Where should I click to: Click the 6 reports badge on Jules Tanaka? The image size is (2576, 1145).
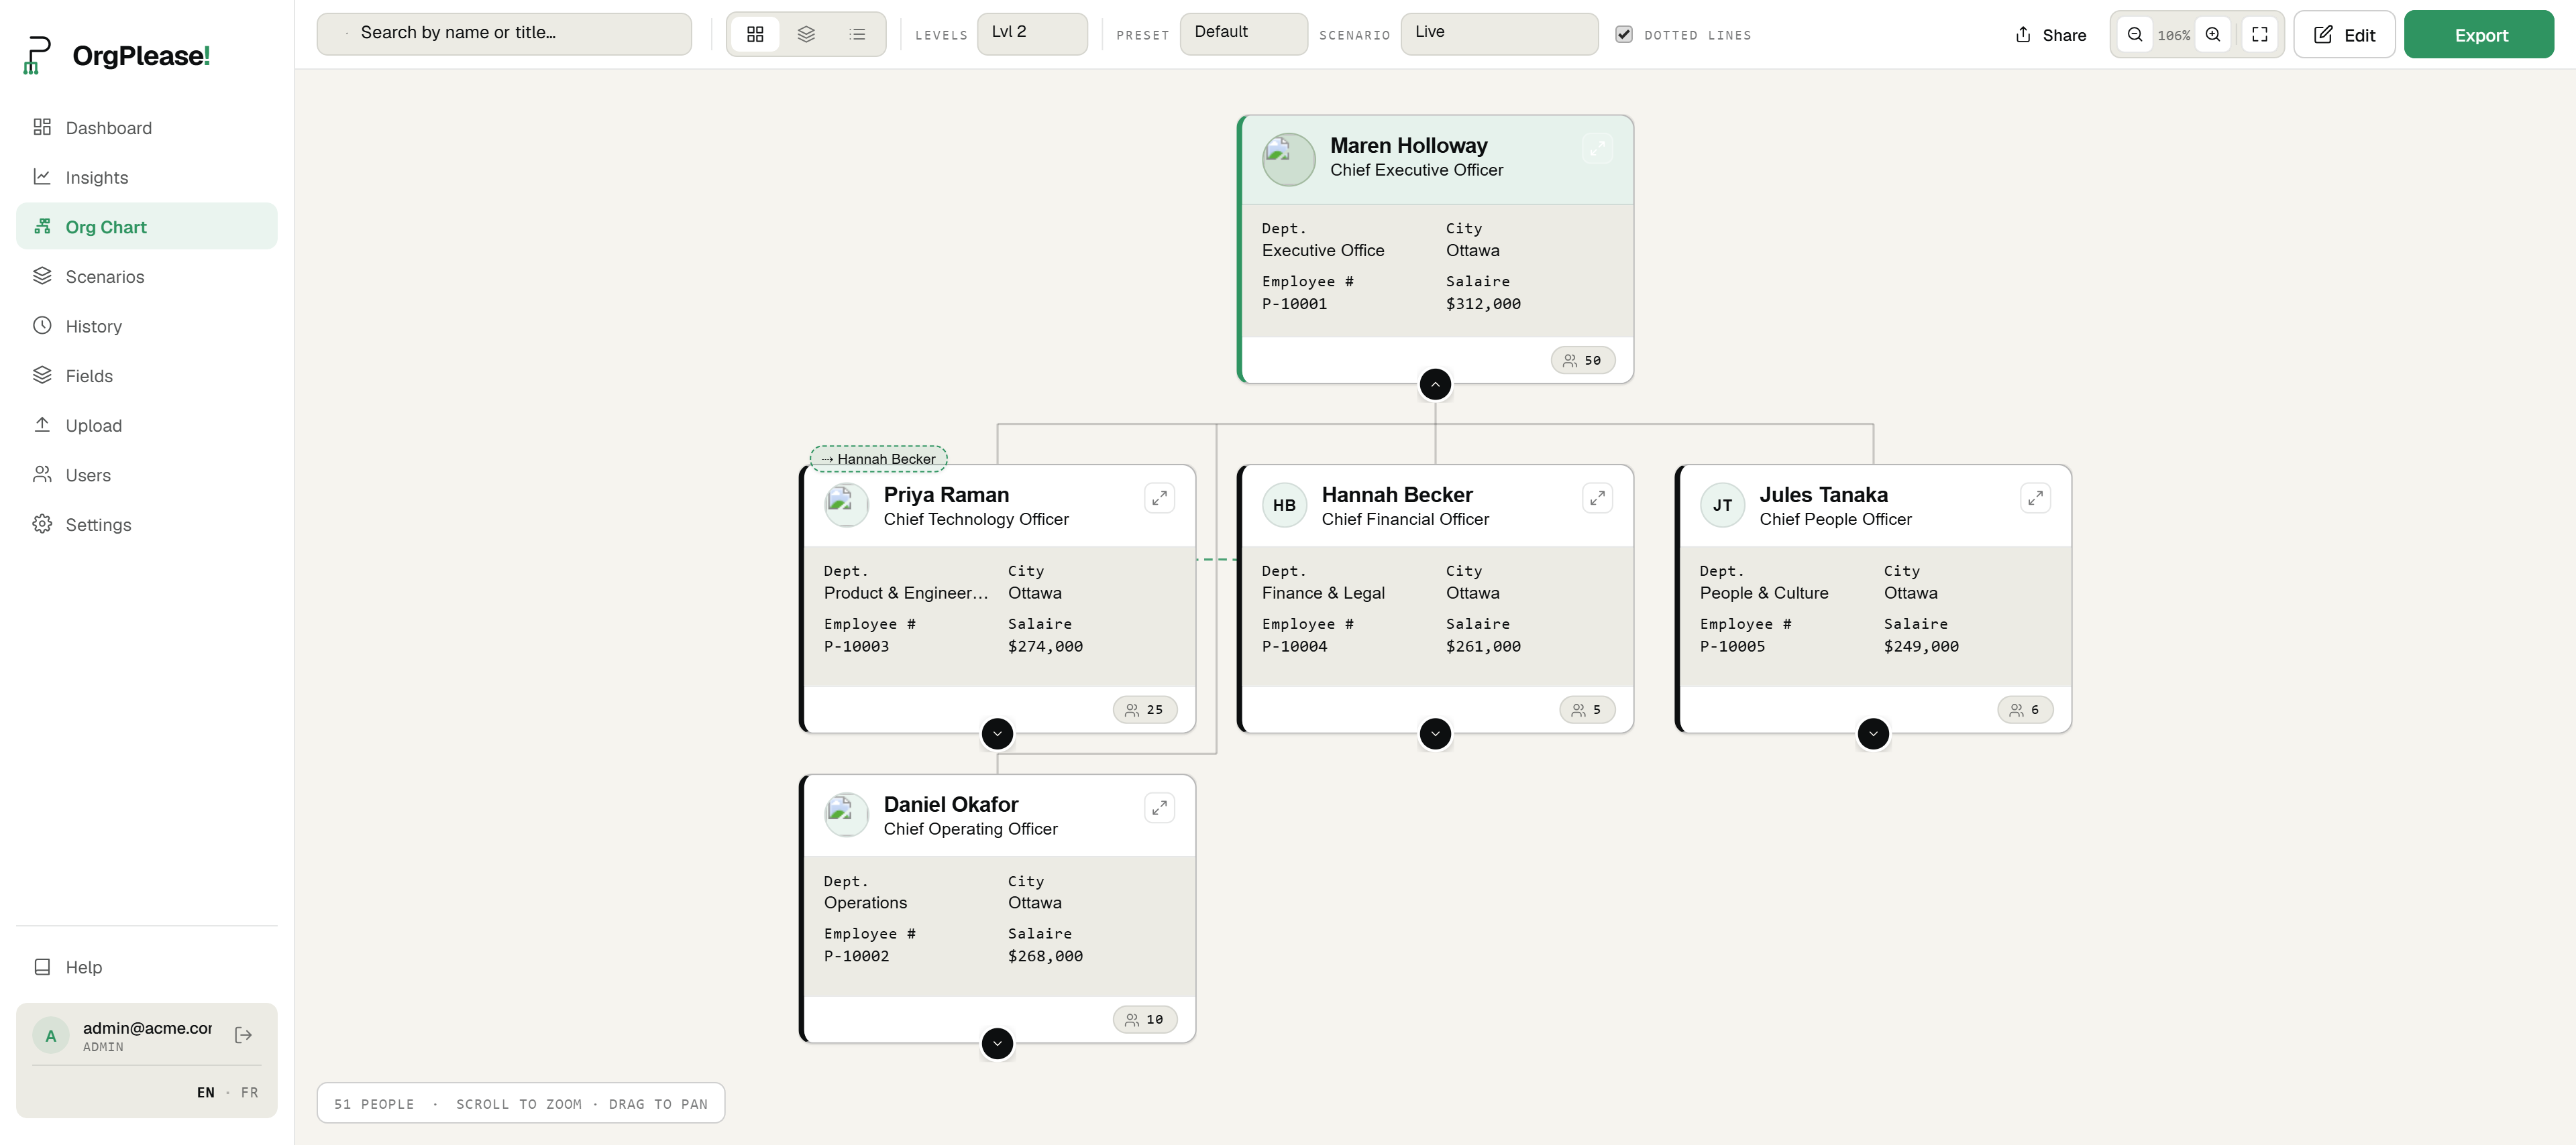tap(2025, 711)
